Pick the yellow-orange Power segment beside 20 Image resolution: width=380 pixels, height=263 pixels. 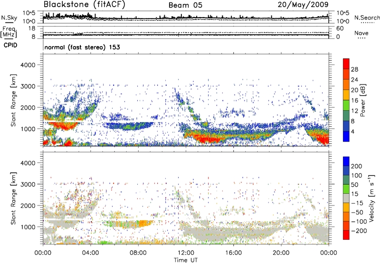(x=346, y=95)
